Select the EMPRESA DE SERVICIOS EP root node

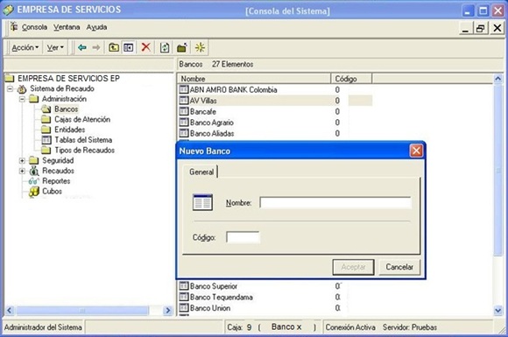68,79
